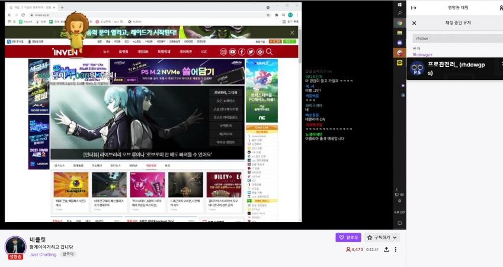The height and width of the screenshot is (267, 503).
Task: Open the Chrome profile avatar
Action: 290,15
